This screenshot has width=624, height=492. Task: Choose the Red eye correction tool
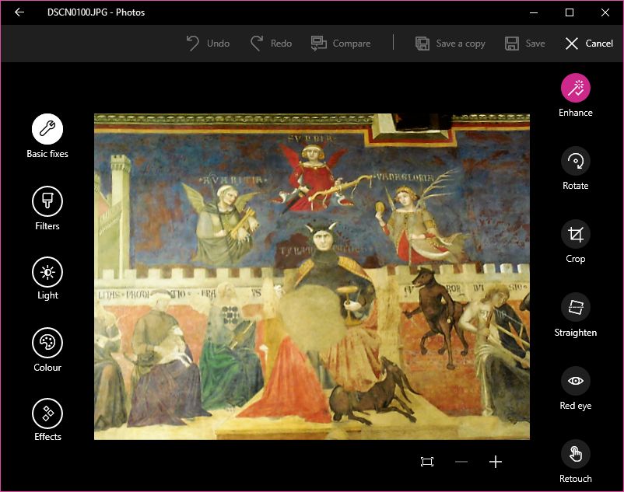576,381
